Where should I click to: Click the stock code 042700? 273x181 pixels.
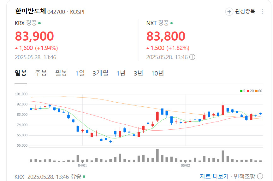point(56,12)
